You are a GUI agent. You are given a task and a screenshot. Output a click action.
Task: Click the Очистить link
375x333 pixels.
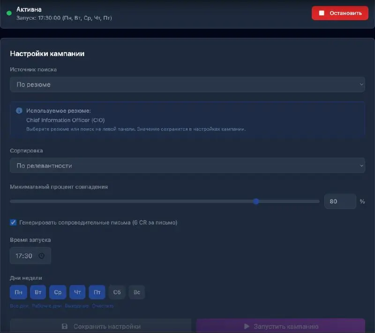click(x=103, y=306)
